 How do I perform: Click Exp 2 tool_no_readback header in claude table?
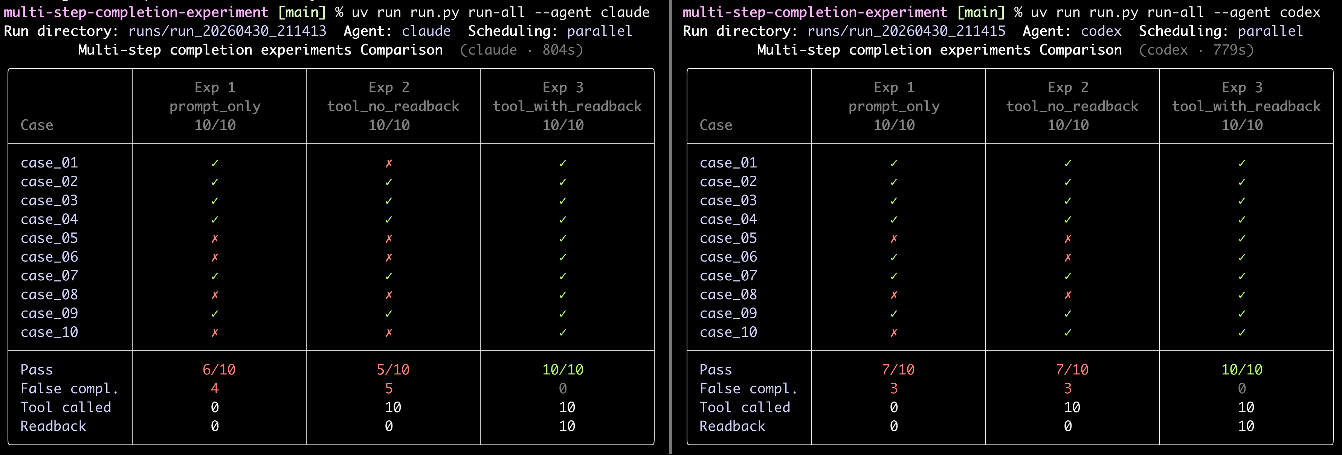click(393, 106)
